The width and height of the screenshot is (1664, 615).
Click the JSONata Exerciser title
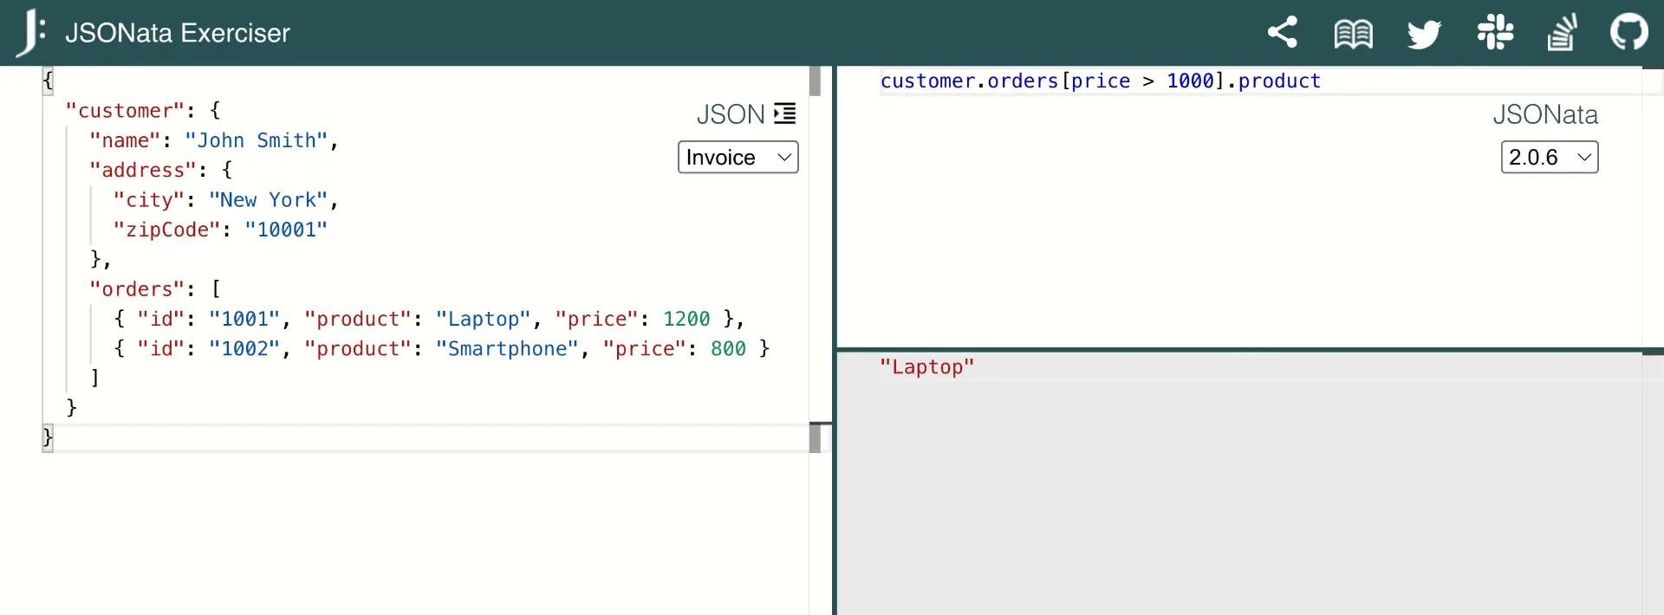pos(178,33)
